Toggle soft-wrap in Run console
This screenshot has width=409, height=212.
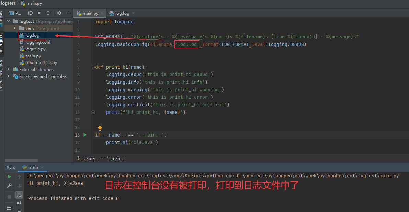[20, 195]
